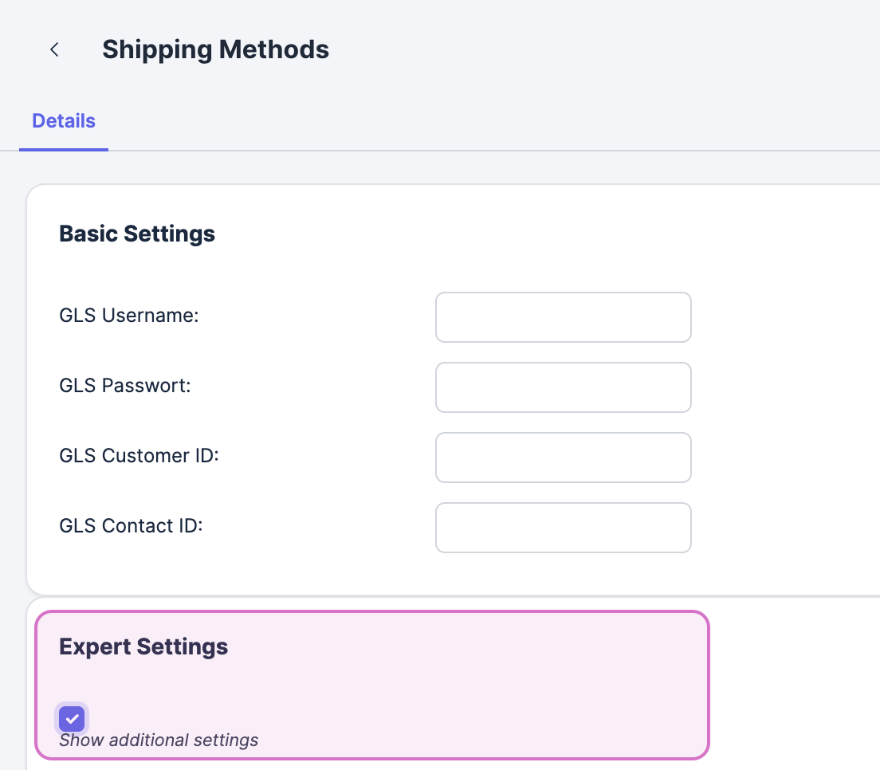Viewport: 880px width, 770px height.
Task: Click the white checkmark in the purple box
Action: pyautogui.click(x=73, y=719)
